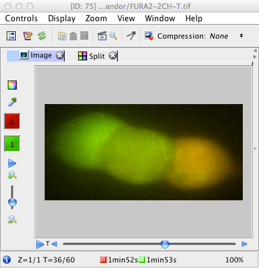Viewport: 259px width, 268px height.
Task: Select the measurement caliper tool
Action: point(131,36)
